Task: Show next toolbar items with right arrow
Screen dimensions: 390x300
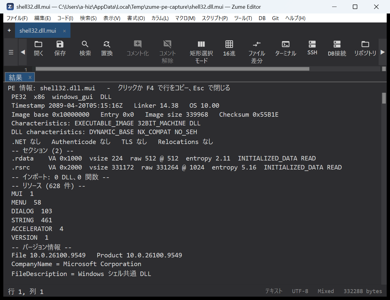Action: click(x=382, y=52)
